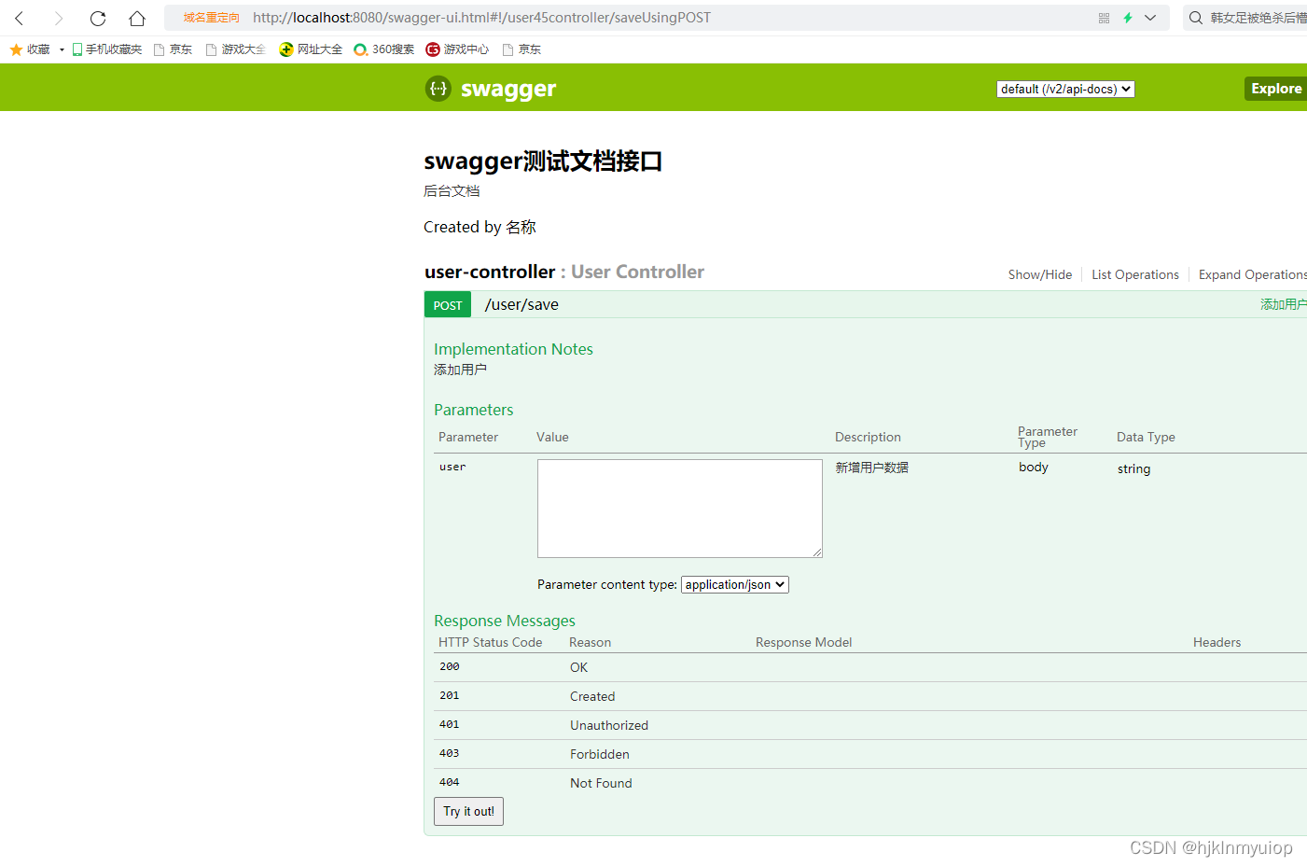This screenshot has height=866, width=1307.
Task: Click the POST method badge
Action: 448,305
